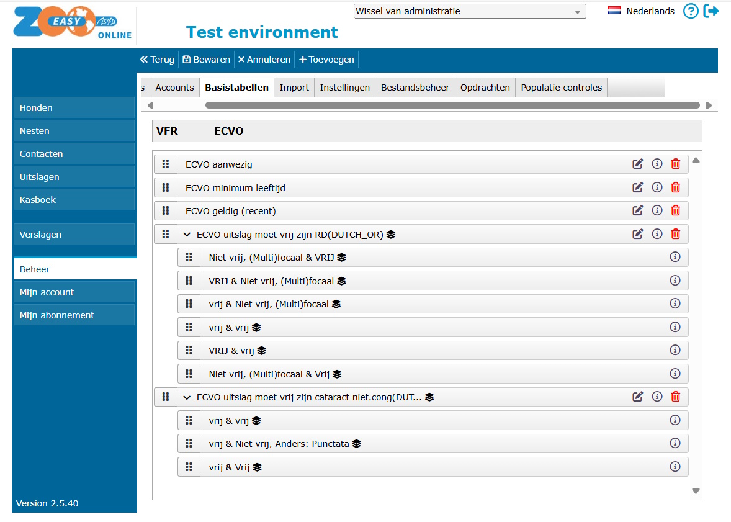Click the info icon on vrij & vrij row
The height and width of the screenshot is (522, 731).
tap(675, 327)
